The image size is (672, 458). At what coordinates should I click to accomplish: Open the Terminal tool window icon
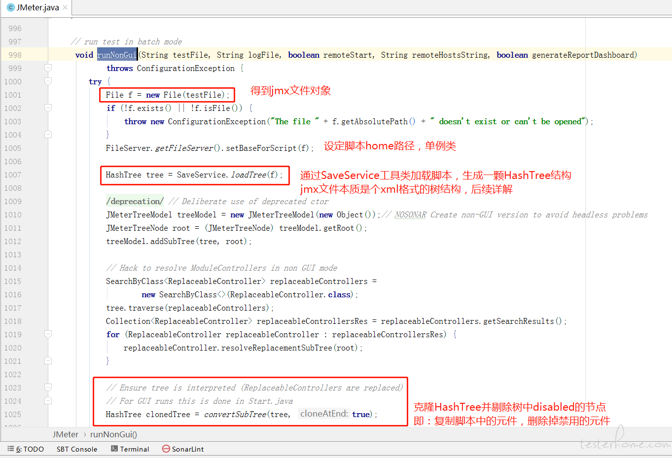pos(114,449)
